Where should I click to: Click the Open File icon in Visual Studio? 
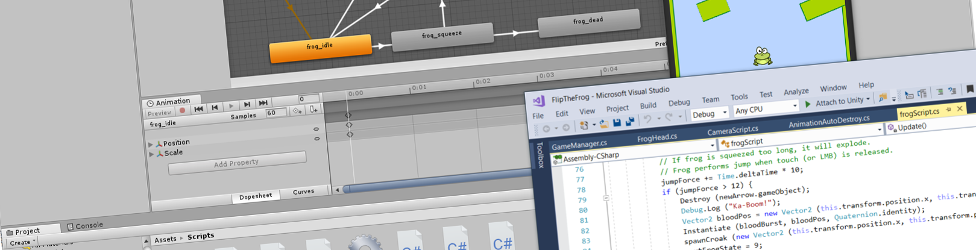click(x=603, y=124)
